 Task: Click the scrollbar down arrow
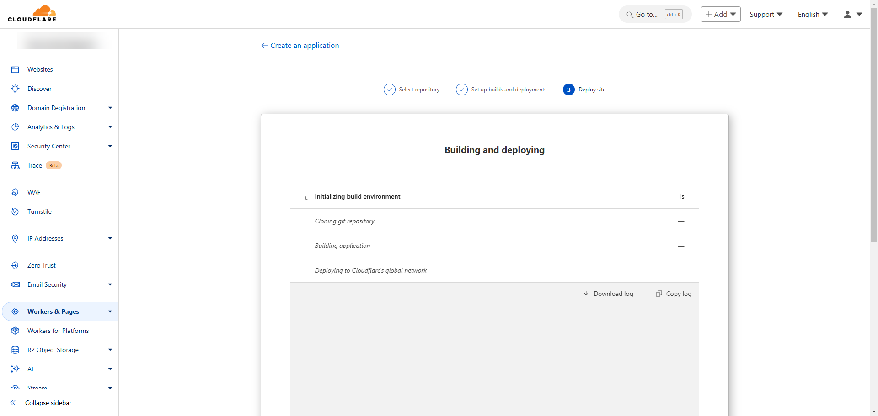click(874, 412)
